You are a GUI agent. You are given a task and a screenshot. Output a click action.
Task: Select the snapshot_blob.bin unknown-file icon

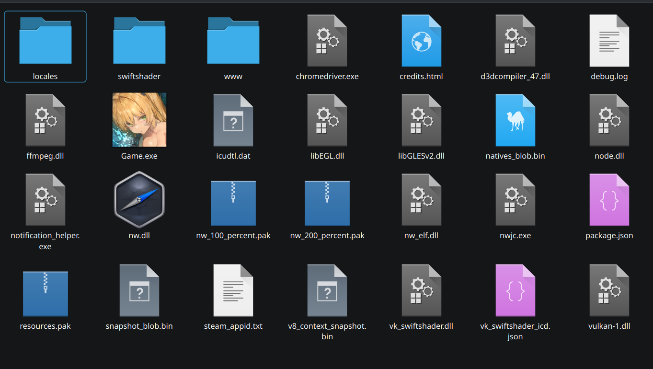(139, 290)
